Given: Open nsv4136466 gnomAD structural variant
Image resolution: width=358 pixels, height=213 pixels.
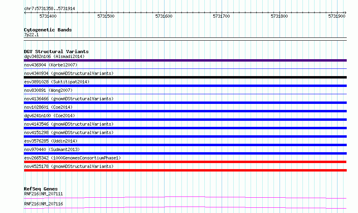Looking at the screenshot, I should pos(69,99).
